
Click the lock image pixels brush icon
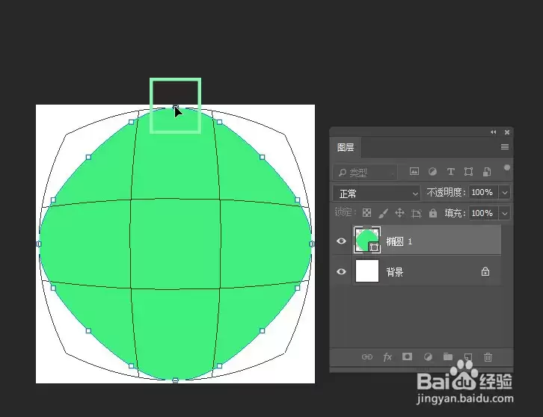383,213
